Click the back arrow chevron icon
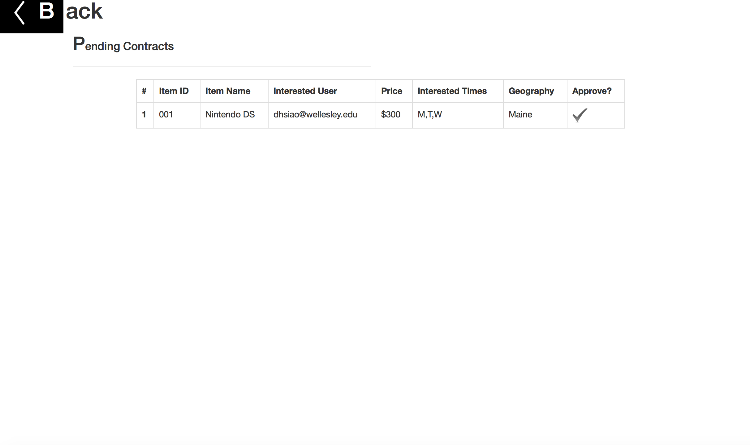The height and width of the screenshot is (445, 750). coord(20,13)
